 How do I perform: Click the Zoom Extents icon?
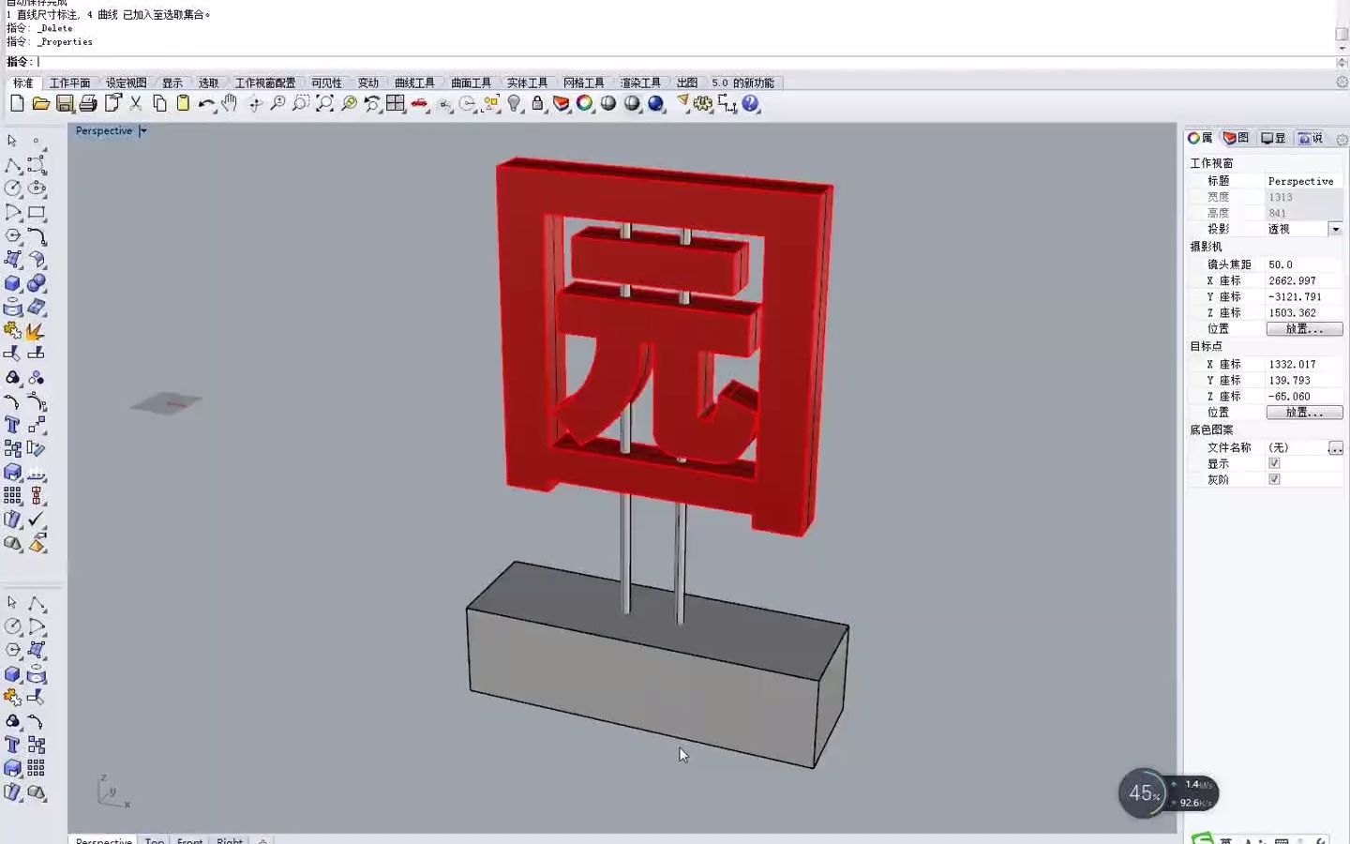click(x=324, y=104)
